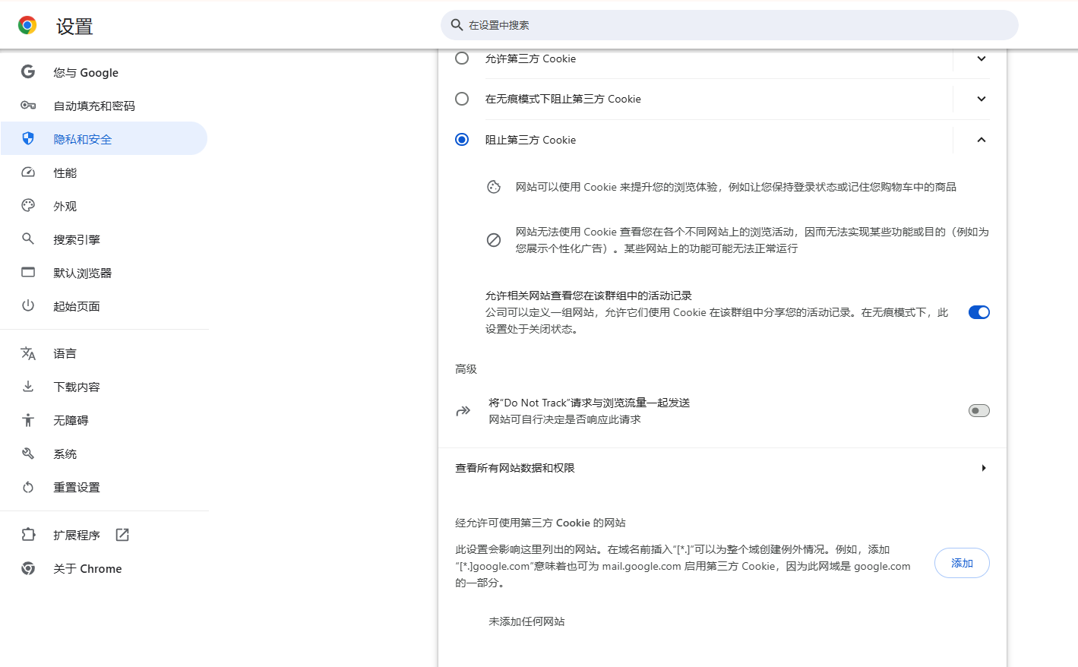The image size is (1078, 667).
Task: Click the reset icon for 重置设置
Action: click(28, 487)
